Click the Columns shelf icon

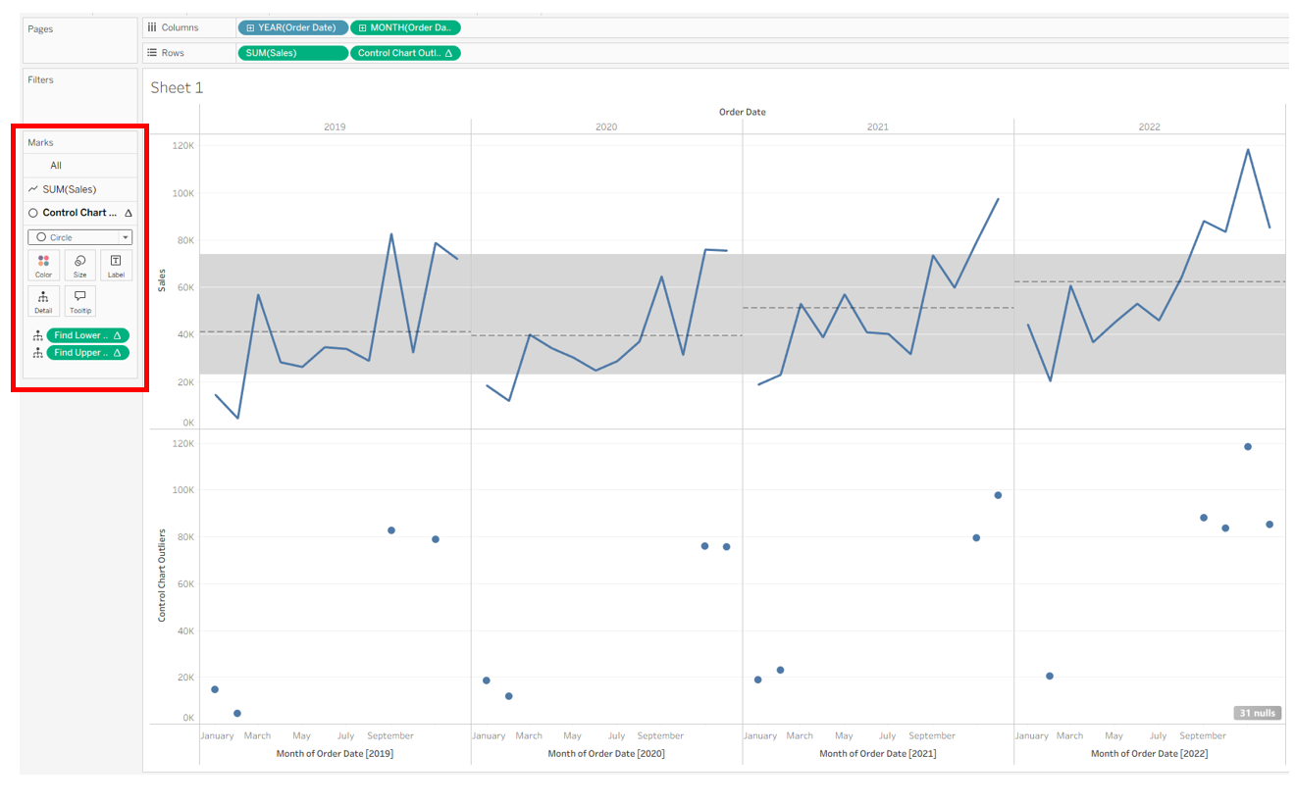coord(152,27)
